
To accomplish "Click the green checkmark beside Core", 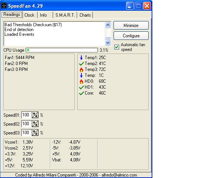I will pyautogui.click(x=81, y=93).
